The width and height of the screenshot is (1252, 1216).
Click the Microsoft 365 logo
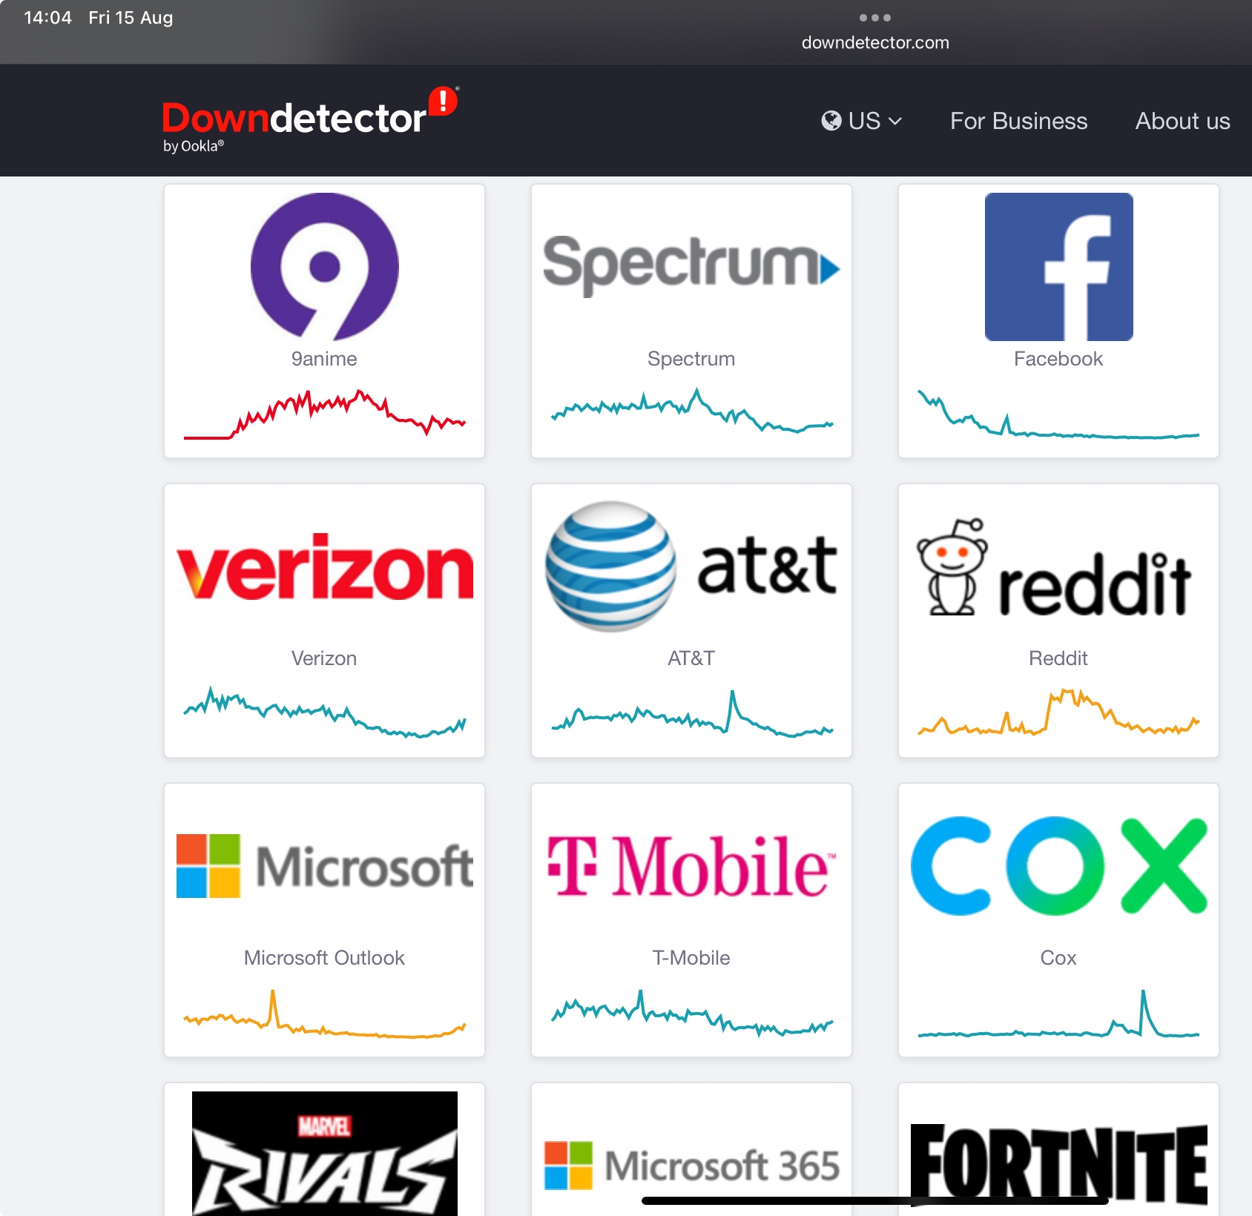click(x=691, y=1165)
